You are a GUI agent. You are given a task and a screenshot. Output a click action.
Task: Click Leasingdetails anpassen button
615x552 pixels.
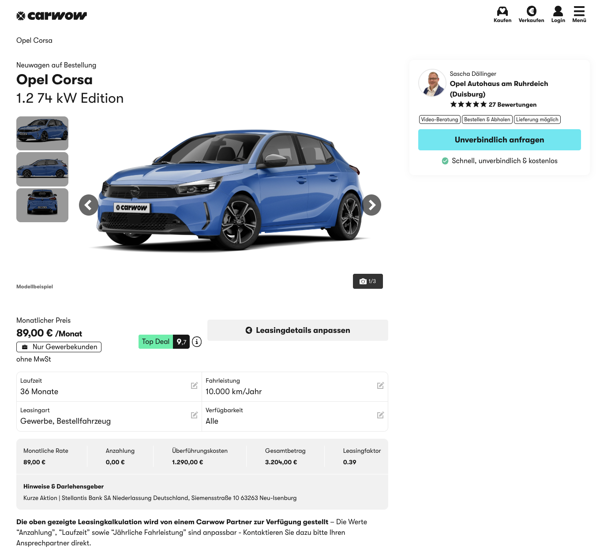pos(297,330)
